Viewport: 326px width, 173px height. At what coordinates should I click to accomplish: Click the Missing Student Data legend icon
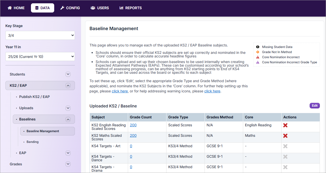(258, 47)
